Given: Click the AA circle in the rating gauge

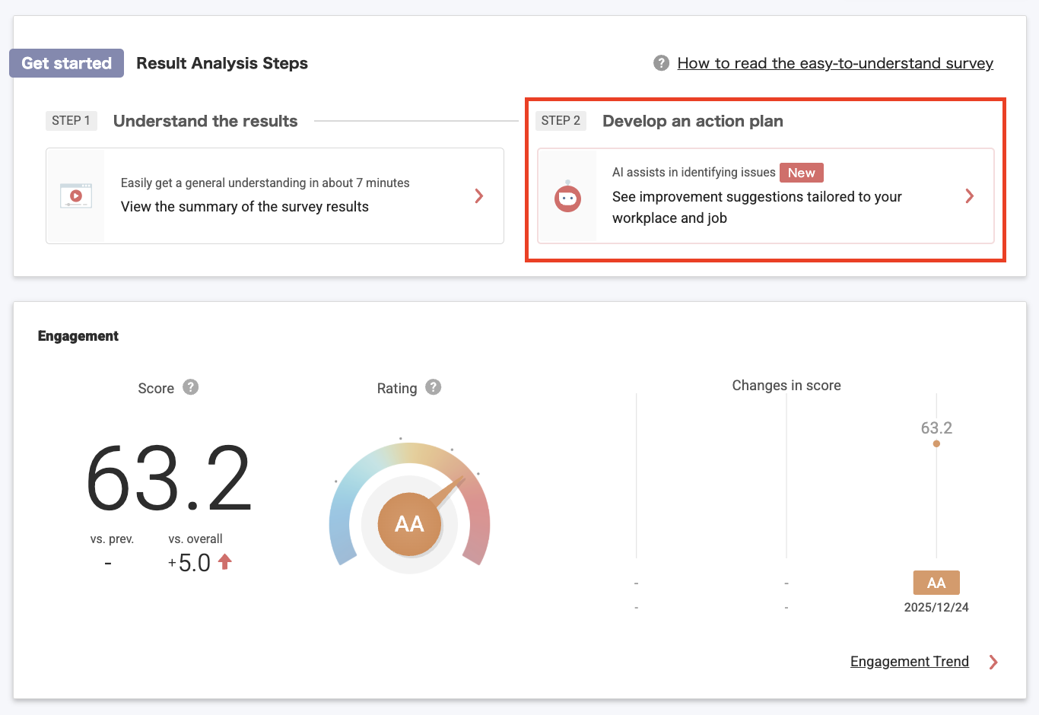Looking at the screenshot, I should [409, 524].
